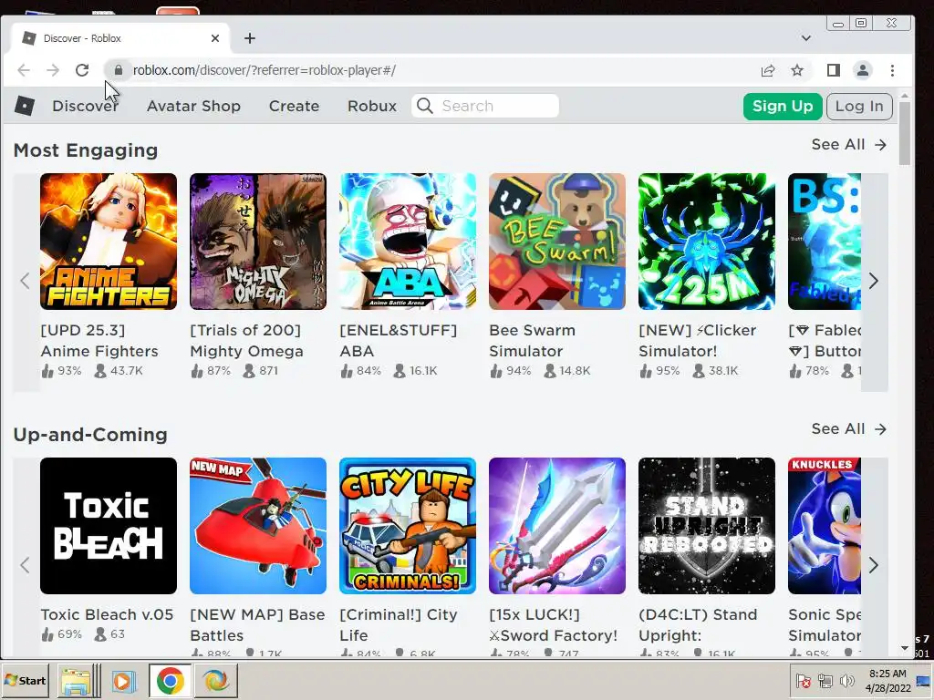Click the taskbar clock showing 8:25 AM

click(887, 681)
